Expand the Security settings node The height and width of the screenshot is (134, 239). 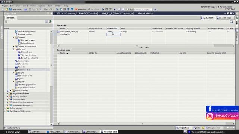coord(8,96)
